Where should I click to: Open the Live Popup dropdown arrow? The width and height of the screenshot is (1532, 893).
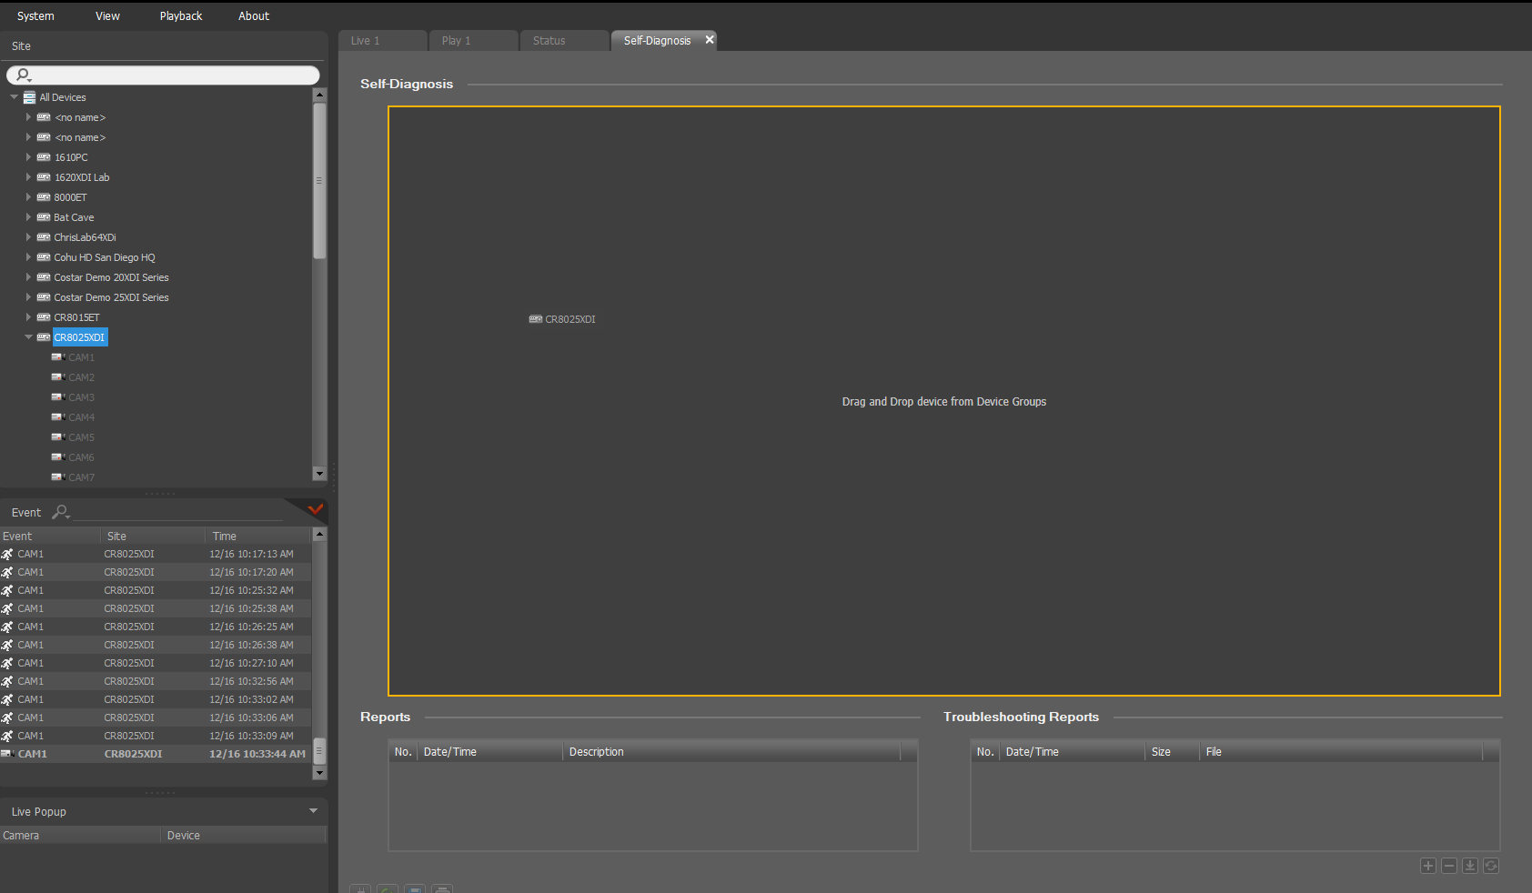click(x=314, y=811)
